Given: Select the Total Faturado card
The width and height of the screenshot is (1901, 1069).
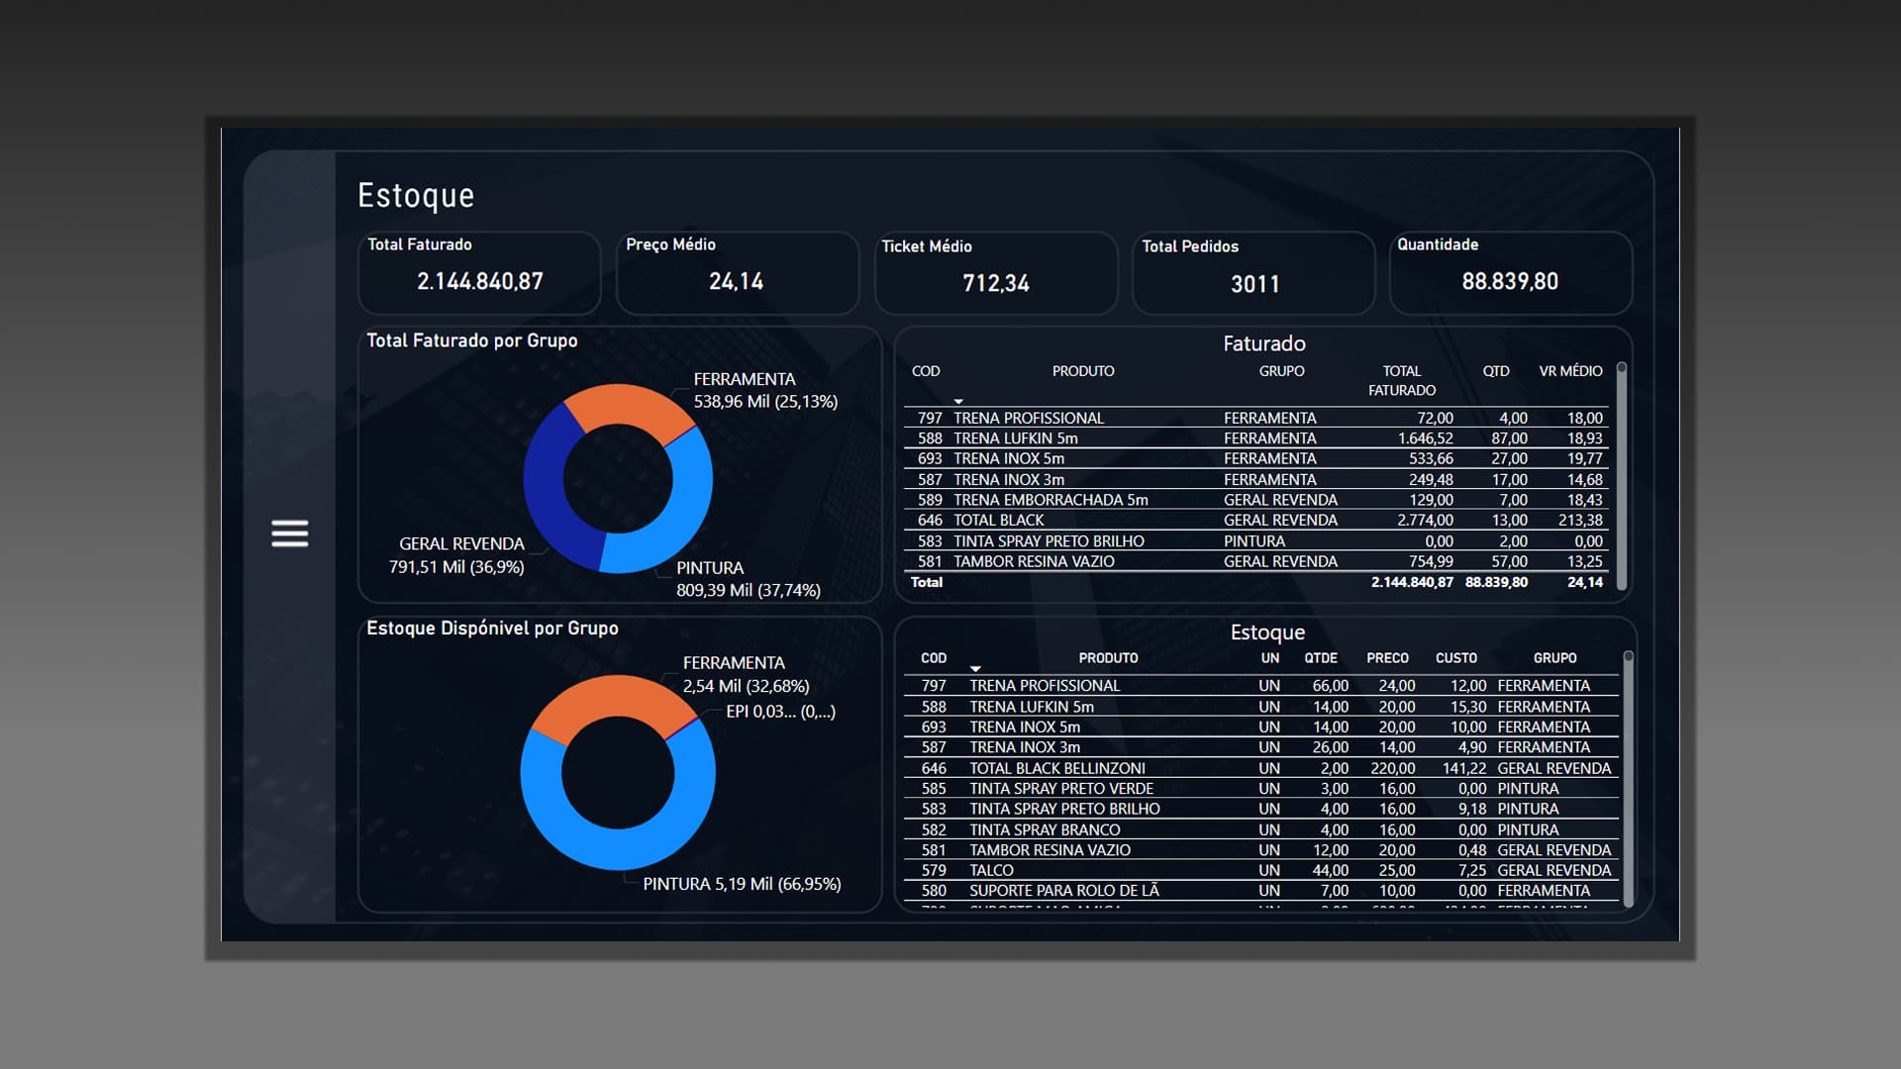Looking at the screenshot, I should 479,273.
